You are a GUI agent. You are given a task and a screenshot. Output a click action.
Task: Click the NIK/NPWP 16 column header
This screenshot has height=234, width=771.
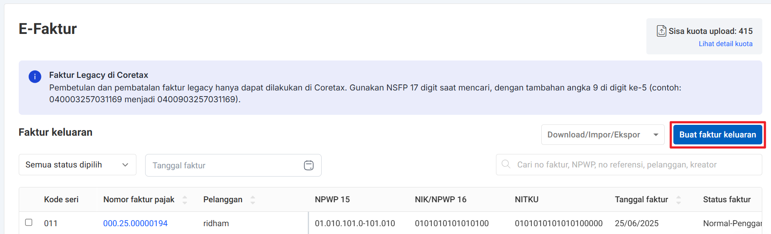pos(440,200)
